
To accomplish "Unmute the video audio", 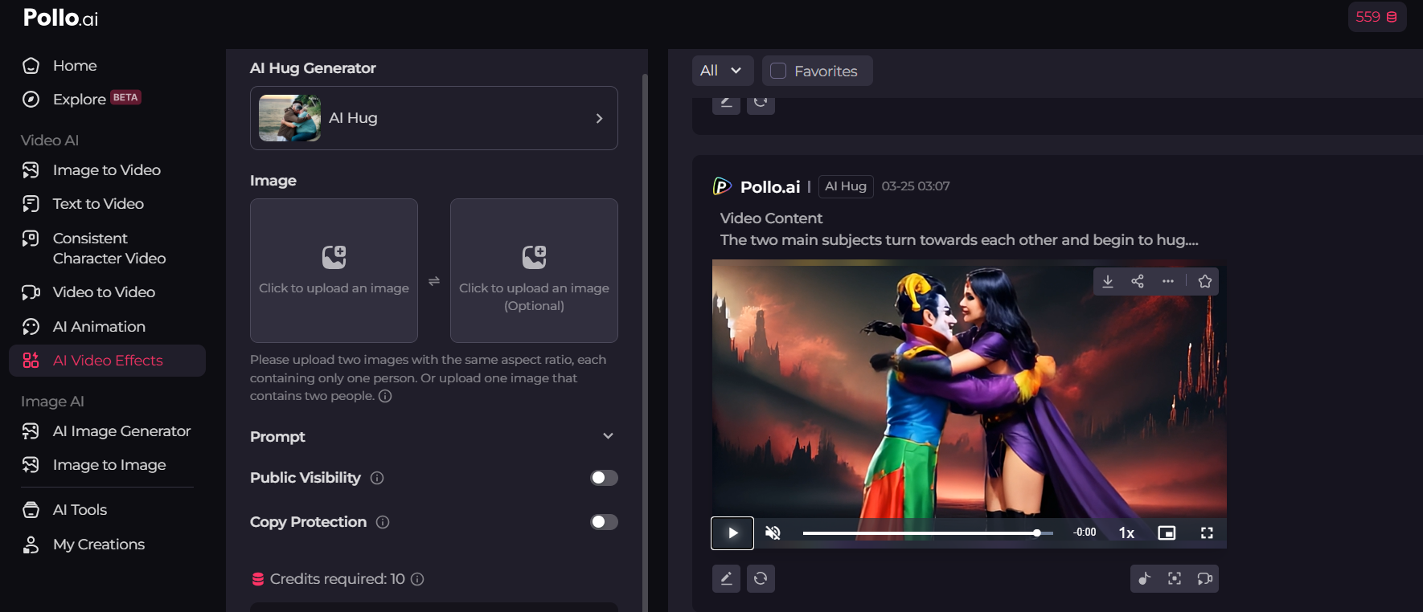I will point(773,532).
